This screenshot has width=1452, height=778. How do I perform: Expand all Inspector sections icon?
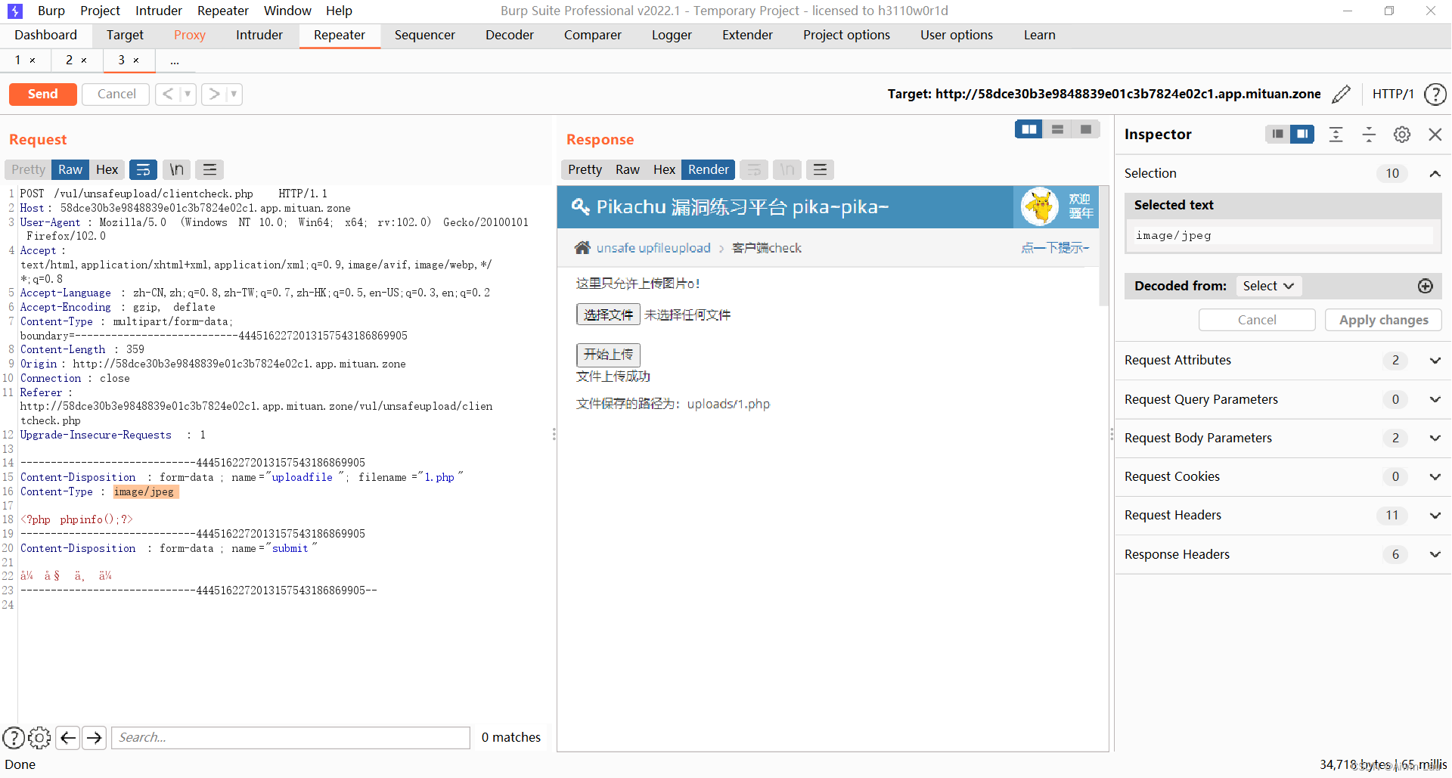1336,134
